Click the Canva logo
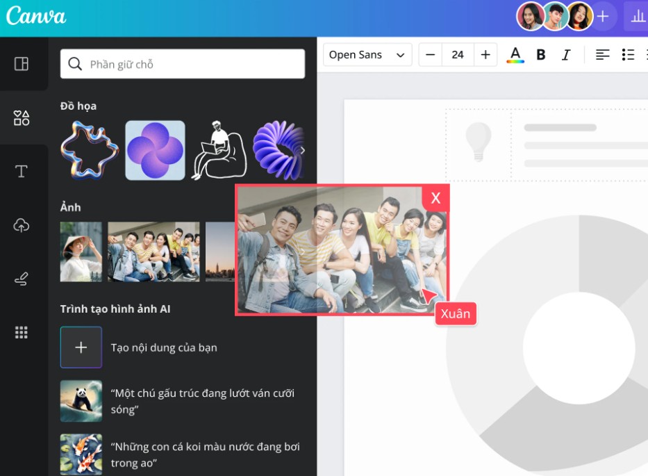This screenshot has width=648, height=476. coord(36,16)
